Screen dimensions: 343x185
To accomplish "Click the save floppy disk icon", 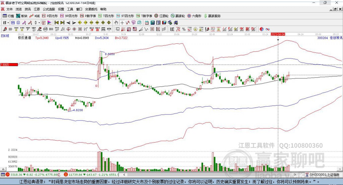I will (x=164, y=23).
